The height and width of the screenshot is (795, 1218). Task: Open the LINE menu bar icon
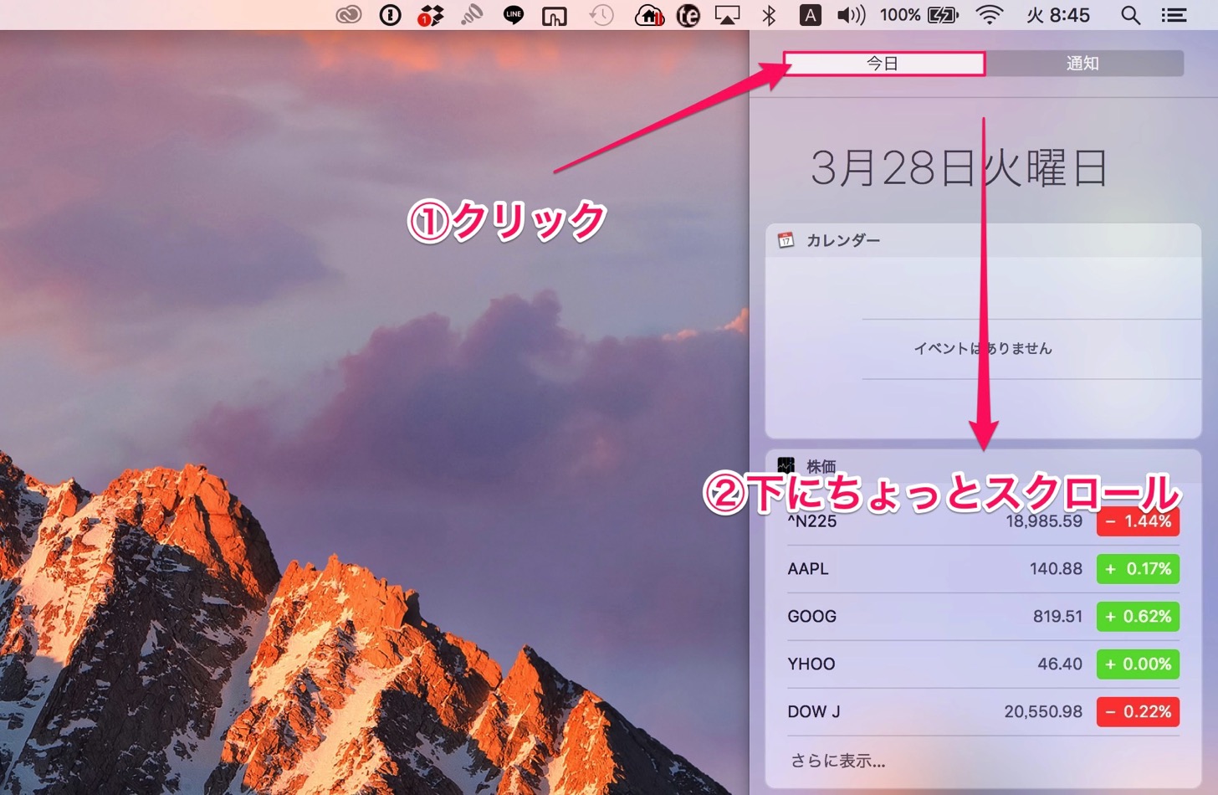(514, 15)
